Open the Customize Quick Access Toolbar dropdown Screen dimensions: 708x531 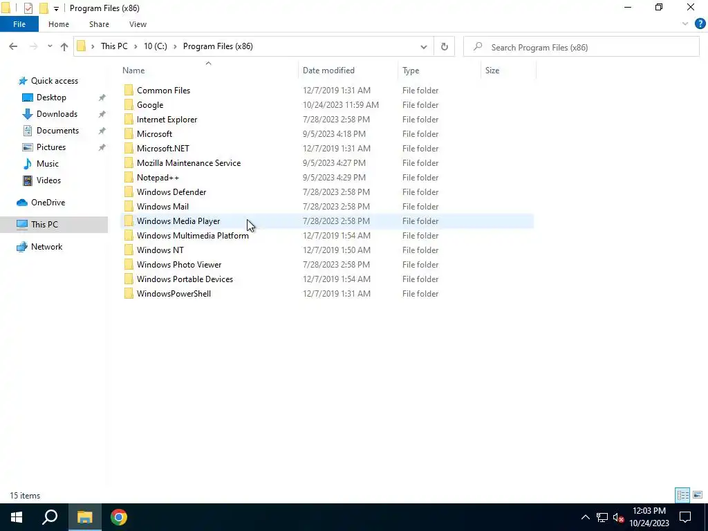click(56, 8)
